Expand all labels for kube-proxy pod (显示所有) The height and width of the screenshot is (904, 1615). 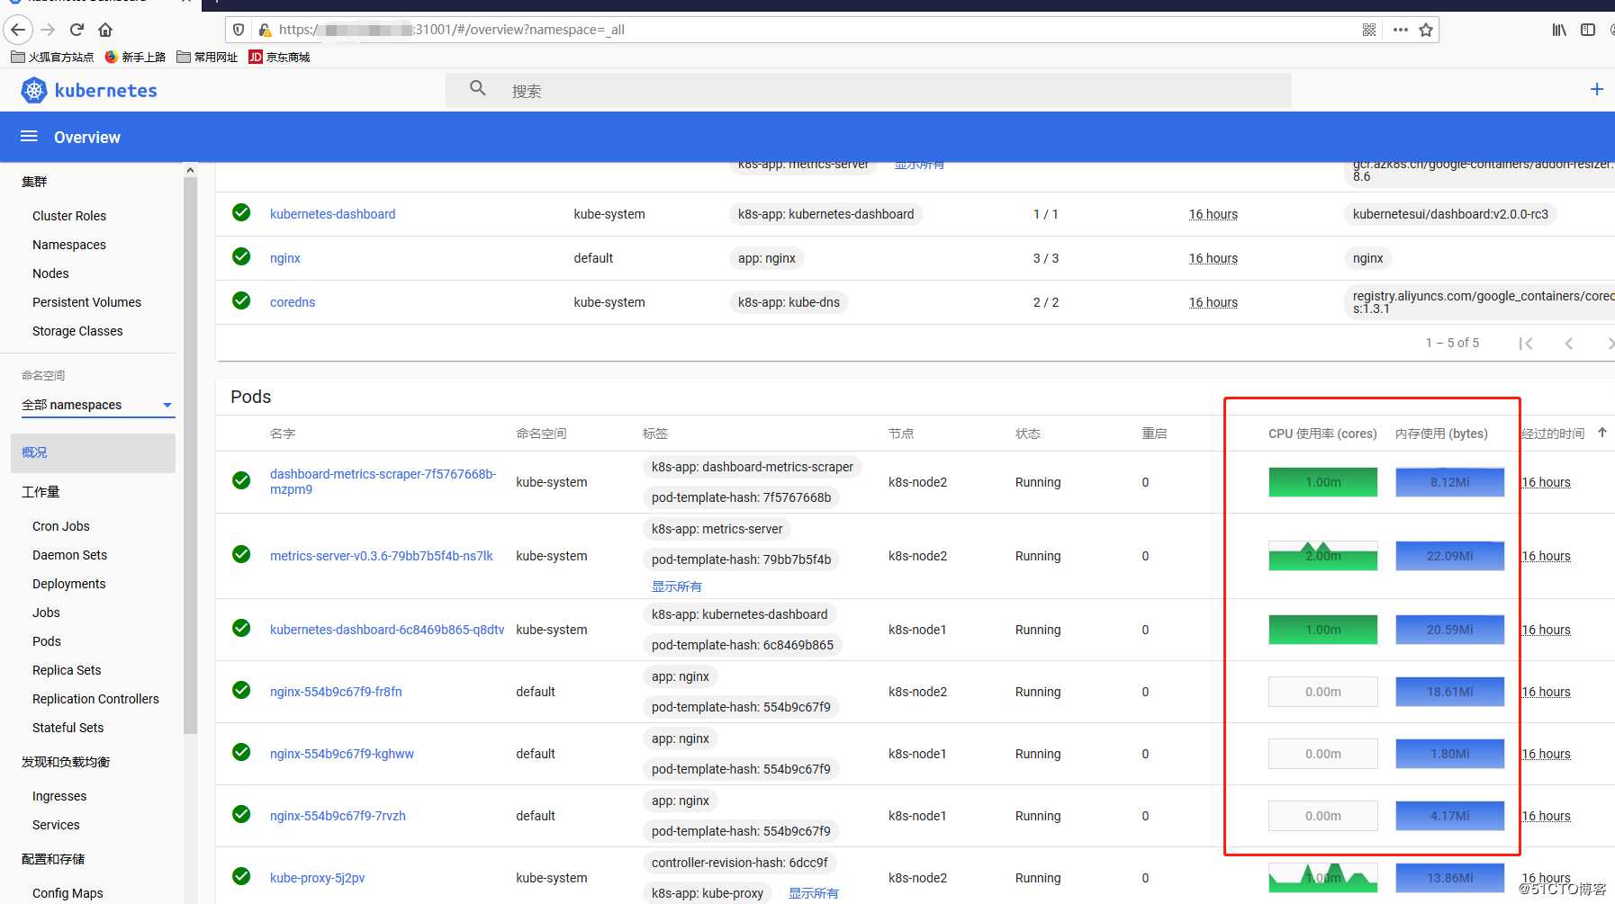[x=814, y=893]
